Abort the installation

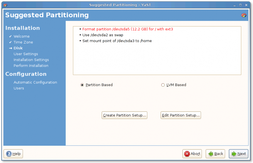pos(192,154)
